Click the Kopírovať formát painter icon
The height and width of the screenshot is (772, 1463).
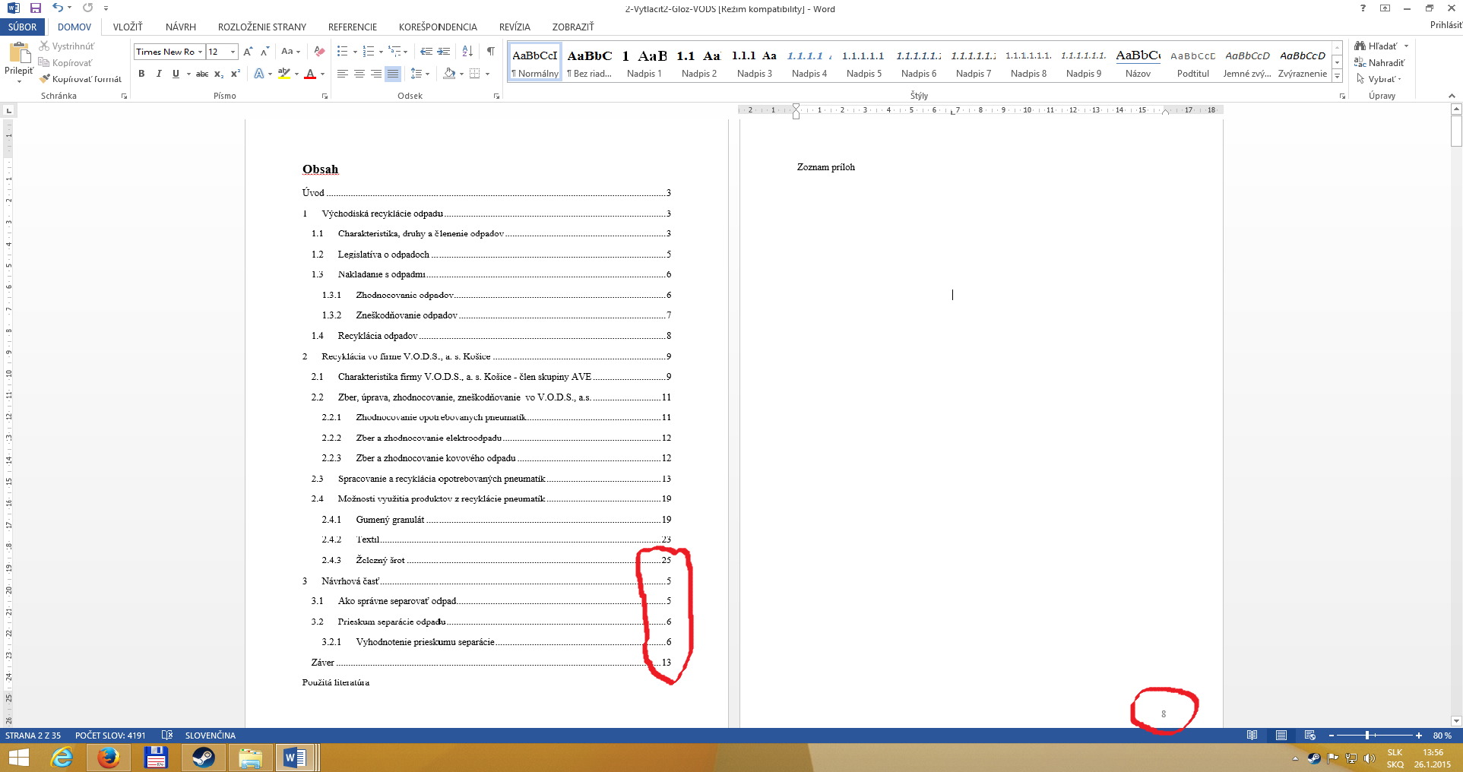pyautogui.click(x=46, y=79)
